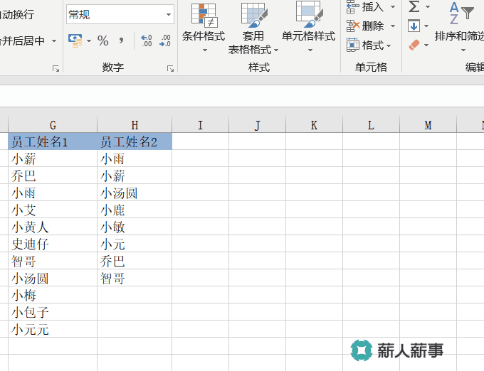The image size is (484, 371).
Task: Select cell 小雨 in column G
Action: 53,193
